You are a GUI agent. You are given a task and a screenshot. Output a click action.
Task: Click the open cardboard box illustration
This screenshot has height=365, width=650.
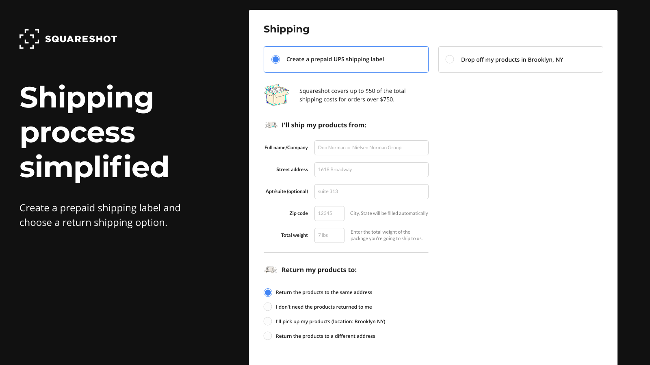pyautogui.click(x=276, y=94)
